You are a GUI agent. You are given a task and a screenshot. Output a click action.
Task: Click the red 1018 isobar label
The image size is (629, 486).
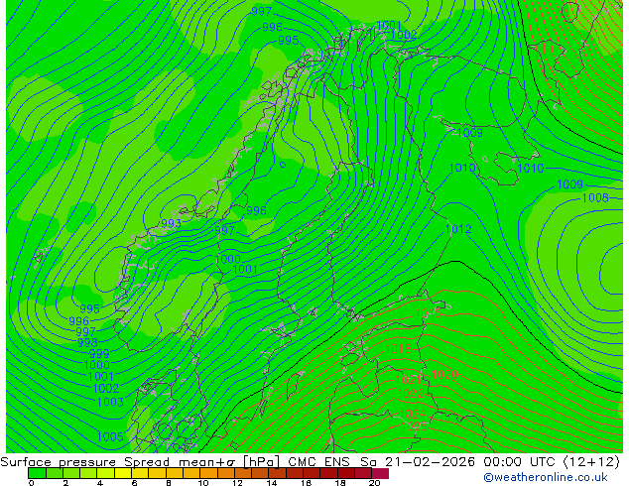[x=399, y=349]
